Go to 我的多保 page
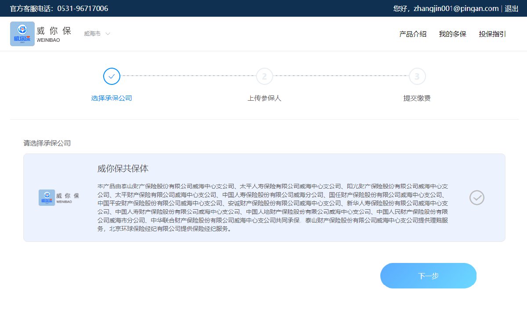This screenshot has width=527, height=310. click(x=452, y=34)
